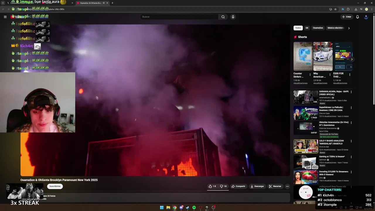Click the Suscribirme button

pyautogui.click(x=55, y=186)
